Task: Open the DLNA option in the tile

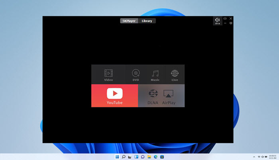Action: coord(153,97)
